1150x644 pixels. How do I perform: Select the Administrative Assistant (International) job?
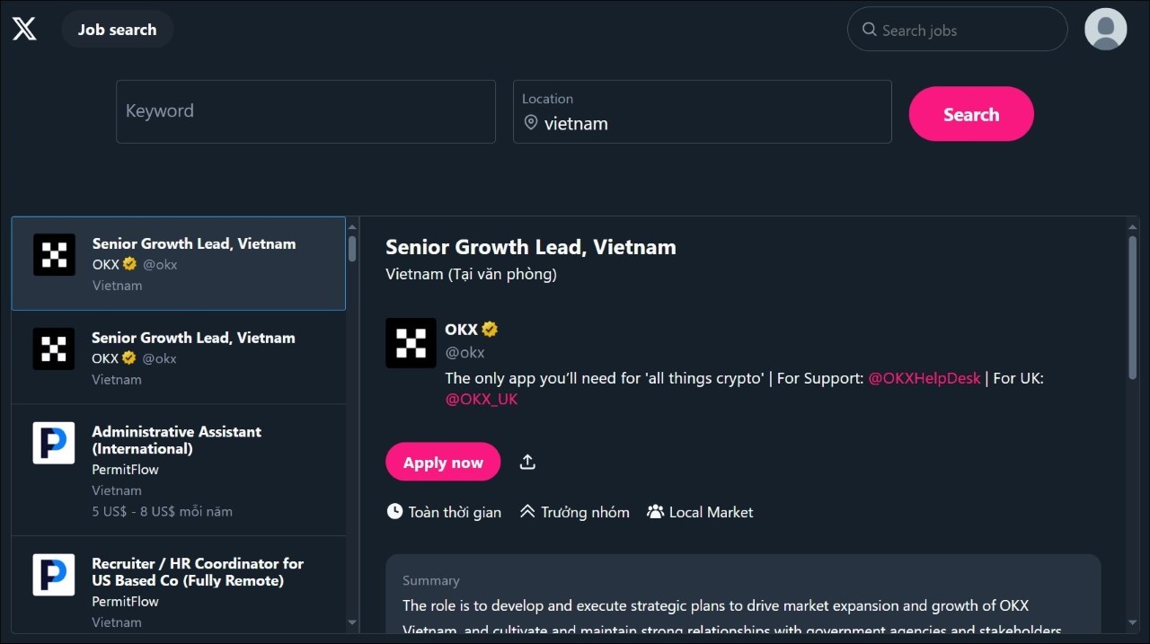179,470
